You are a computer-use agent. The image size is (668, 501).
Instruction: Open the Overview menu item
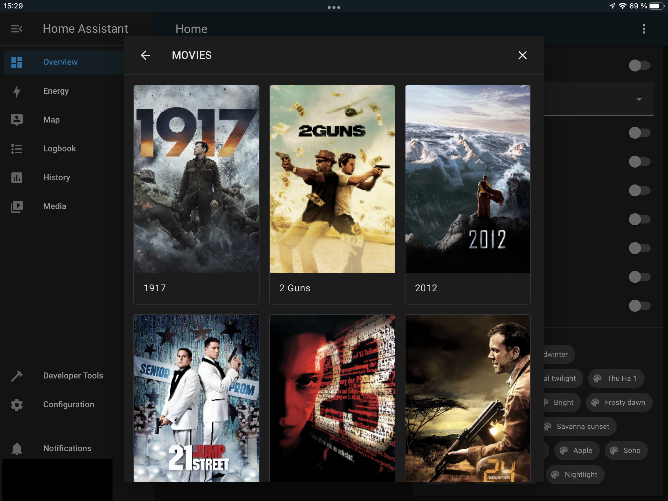click(x=64, y=62)
